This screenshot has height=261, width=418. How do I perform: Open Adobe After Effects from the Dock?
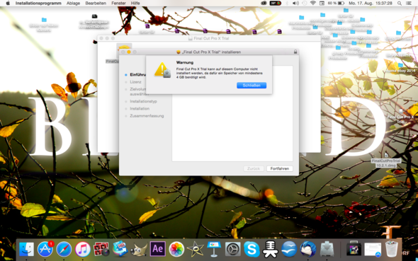(x=157, y=249)
